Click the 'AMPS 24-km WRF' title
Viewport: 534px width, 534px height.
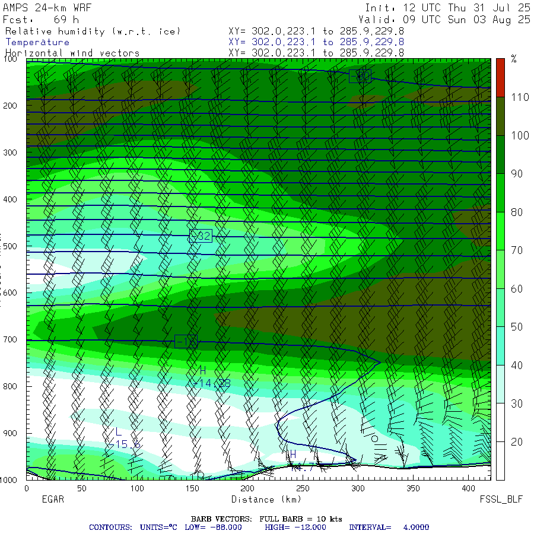click(x=47, y=8)
